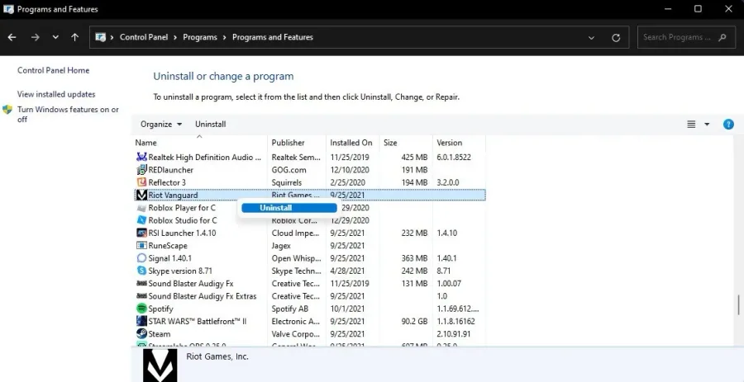The width and height of the screenshot is (744, 382).
Task: Select the Spotify icon
Action: tap(141, 309)
